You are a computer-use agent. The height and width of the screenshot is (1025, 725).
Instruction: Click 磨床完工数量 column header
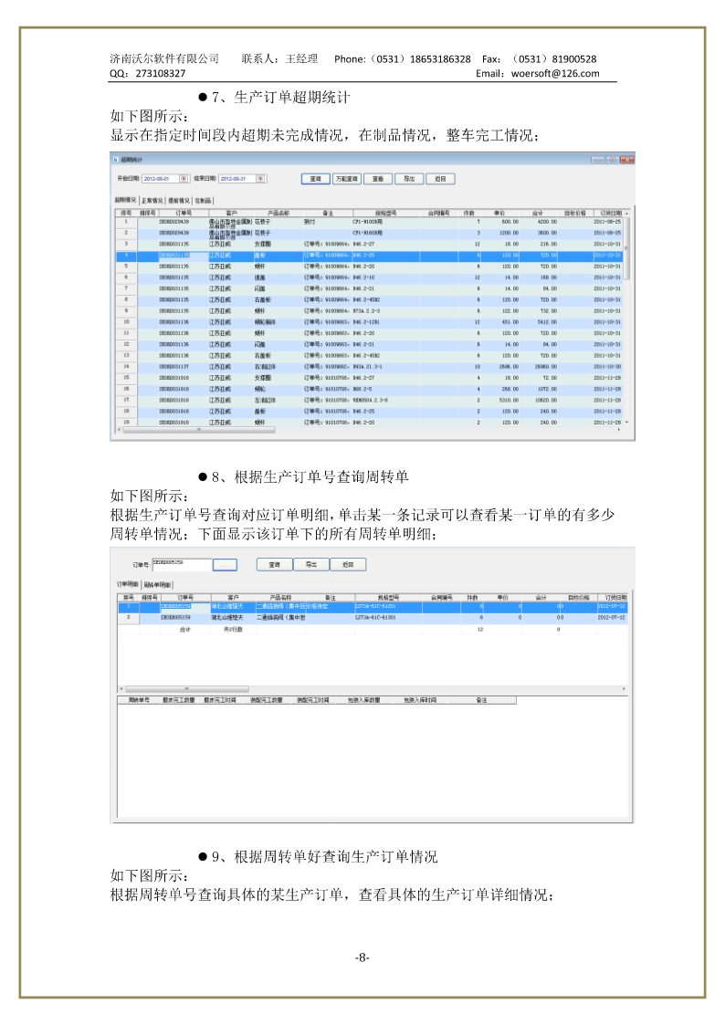coord(178,700)
